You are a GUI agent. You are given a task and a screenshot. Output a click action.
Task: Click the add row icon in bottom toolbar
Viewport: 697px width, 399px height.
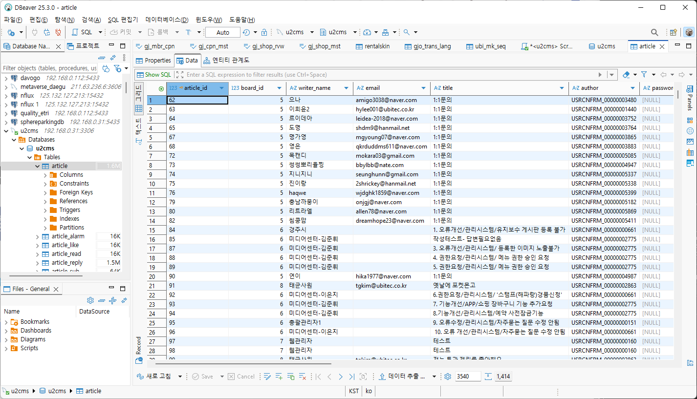[x=279, y=377]
